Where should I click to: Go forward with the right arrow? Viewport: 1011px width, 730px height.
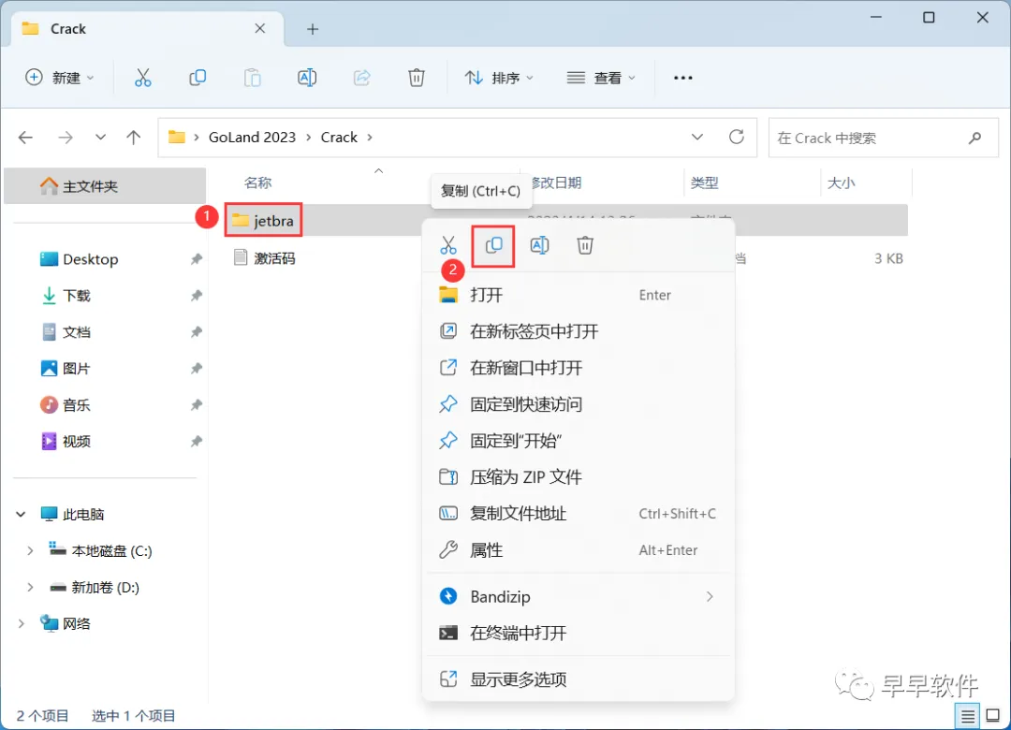click(66, 138)
